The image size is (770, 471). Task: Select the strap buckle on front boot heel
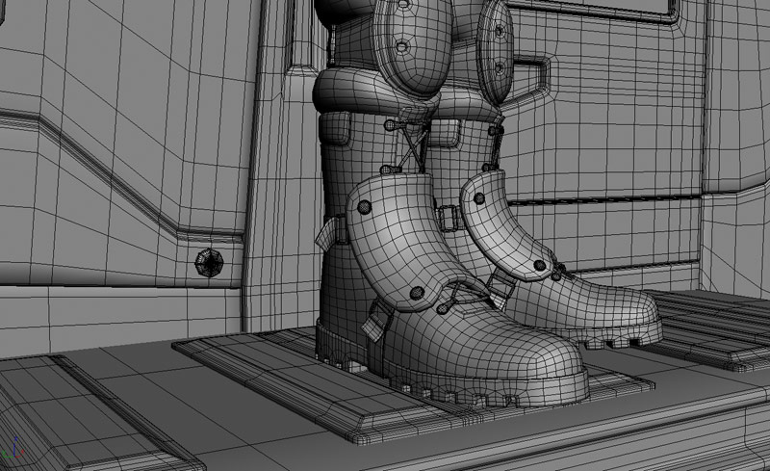pyautogui.click(x=376, y=322)
